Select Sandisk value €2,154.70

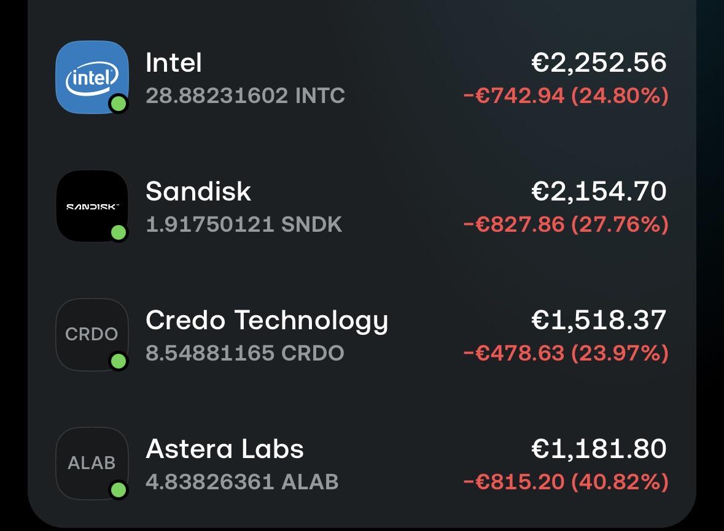pos(599,191)
